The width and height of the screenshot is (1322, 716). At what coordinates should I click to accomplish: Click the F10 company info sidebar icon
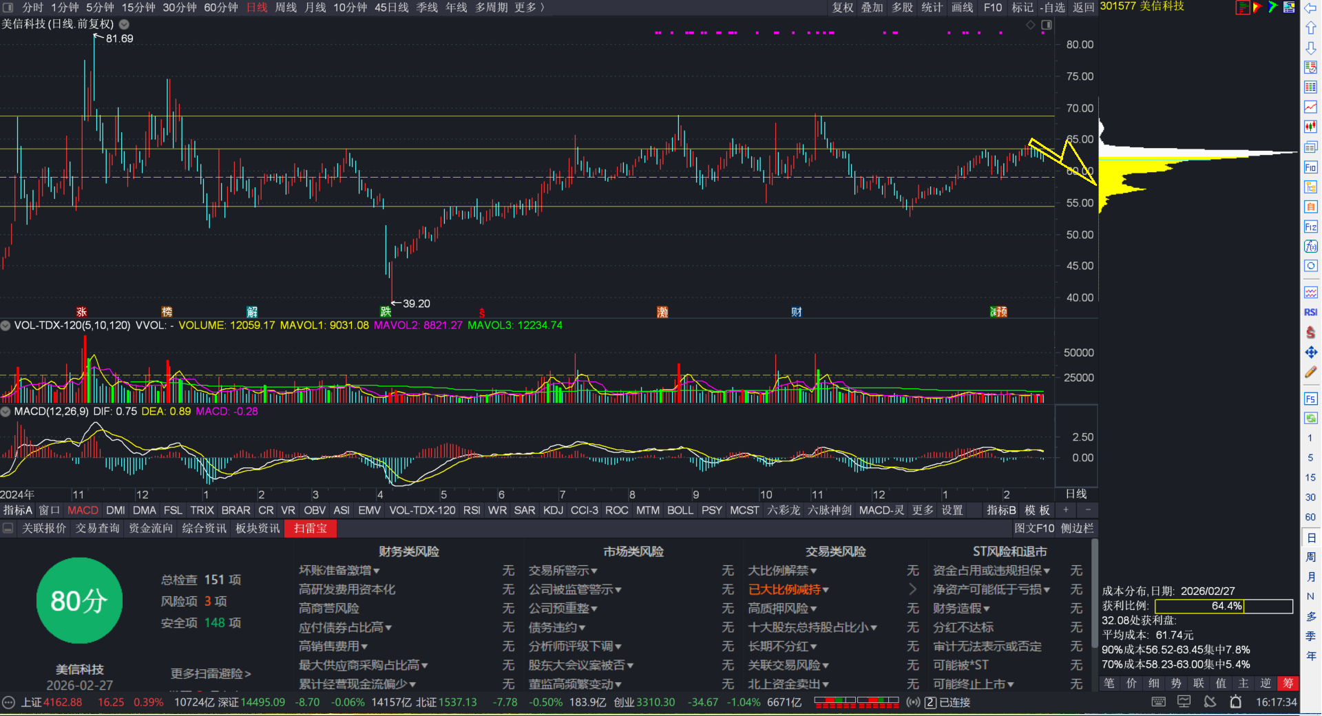(1310, 167)
